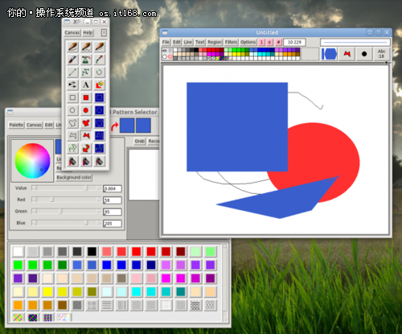Pick the yellow swatch in bottom palette
The height and width of the screenshot is (334, 402).
47,292
